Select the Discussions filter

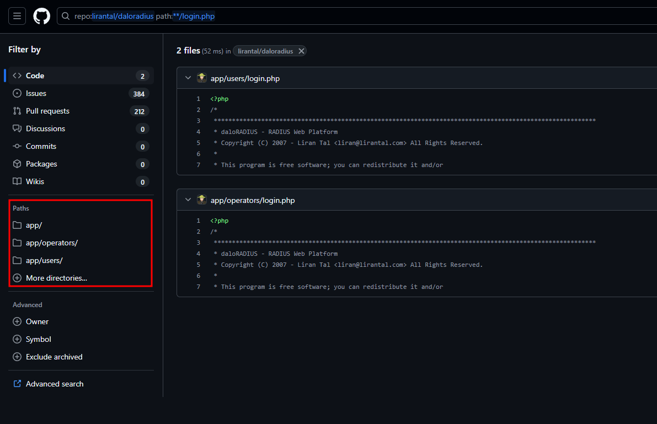[x=81, y=128]
